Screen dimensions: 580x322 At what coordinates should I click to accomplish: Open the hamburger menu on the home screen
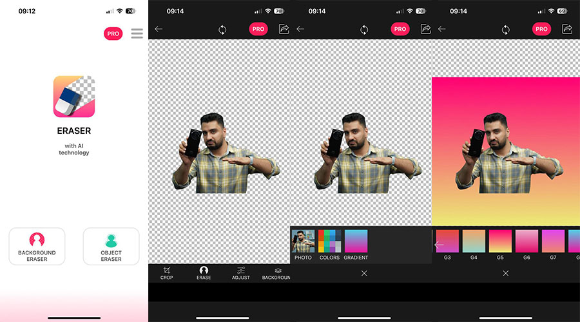click(x=137, y=33)
